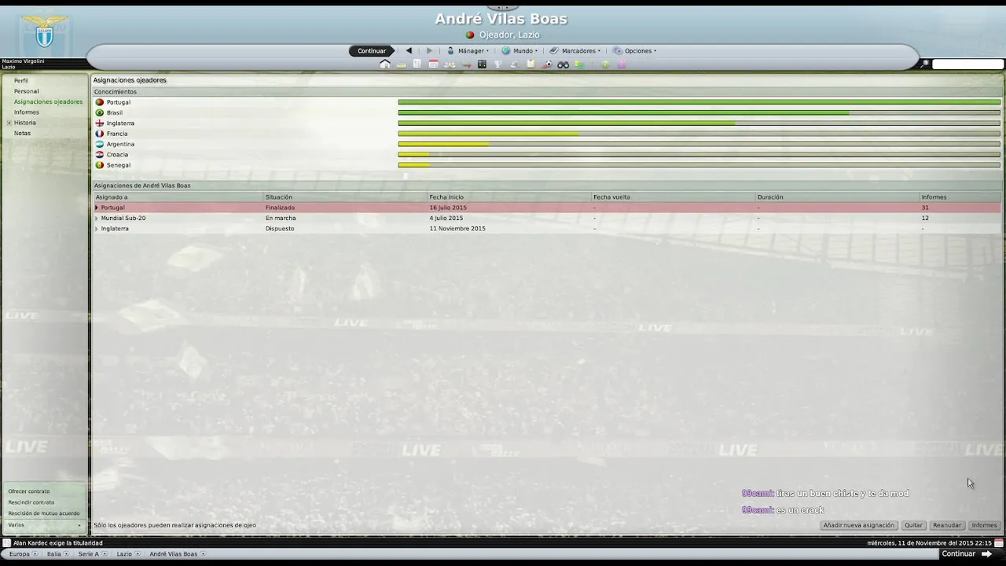Image resolution: width=1006 pixels, height=566 pixels.
Task: Open calendar icon beside the date
Action: pyautogui.click(x=999, y=542)
